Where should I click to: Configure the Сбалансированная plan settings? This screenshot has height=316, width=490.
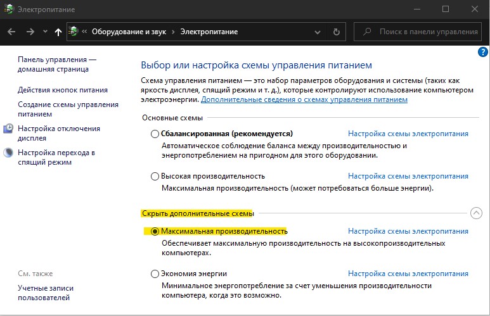point(408,134)
